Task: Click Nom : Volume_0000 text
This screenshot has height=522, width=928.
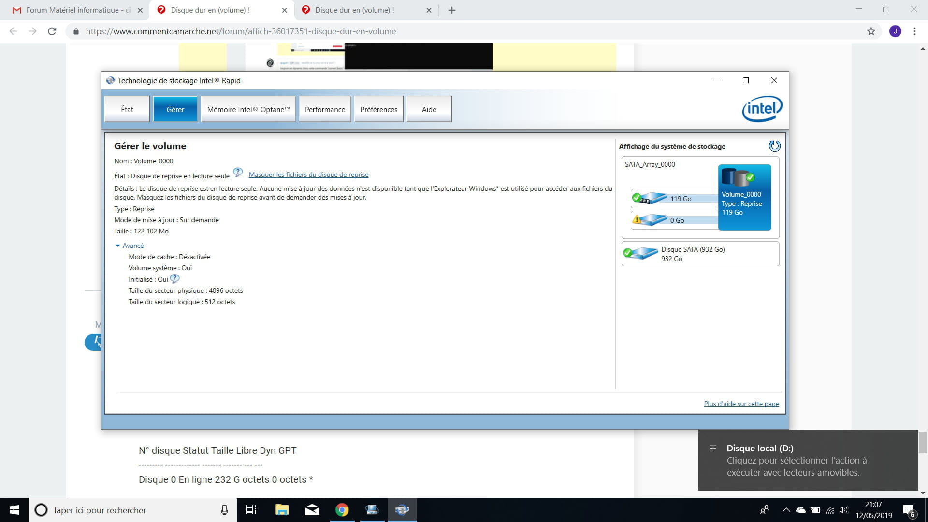Action: click(144, 161)
